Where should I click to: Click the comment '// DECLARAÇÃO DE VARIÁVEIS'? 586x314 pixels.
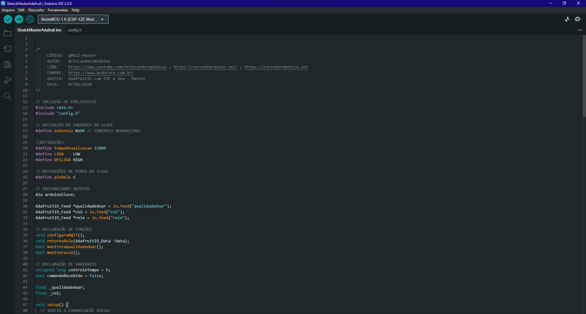(x=66, y=264)
